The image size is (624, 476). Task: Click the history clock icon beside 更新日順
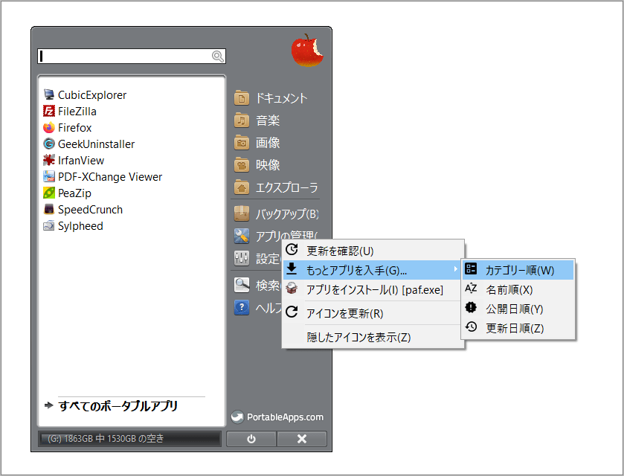[471, 327]
